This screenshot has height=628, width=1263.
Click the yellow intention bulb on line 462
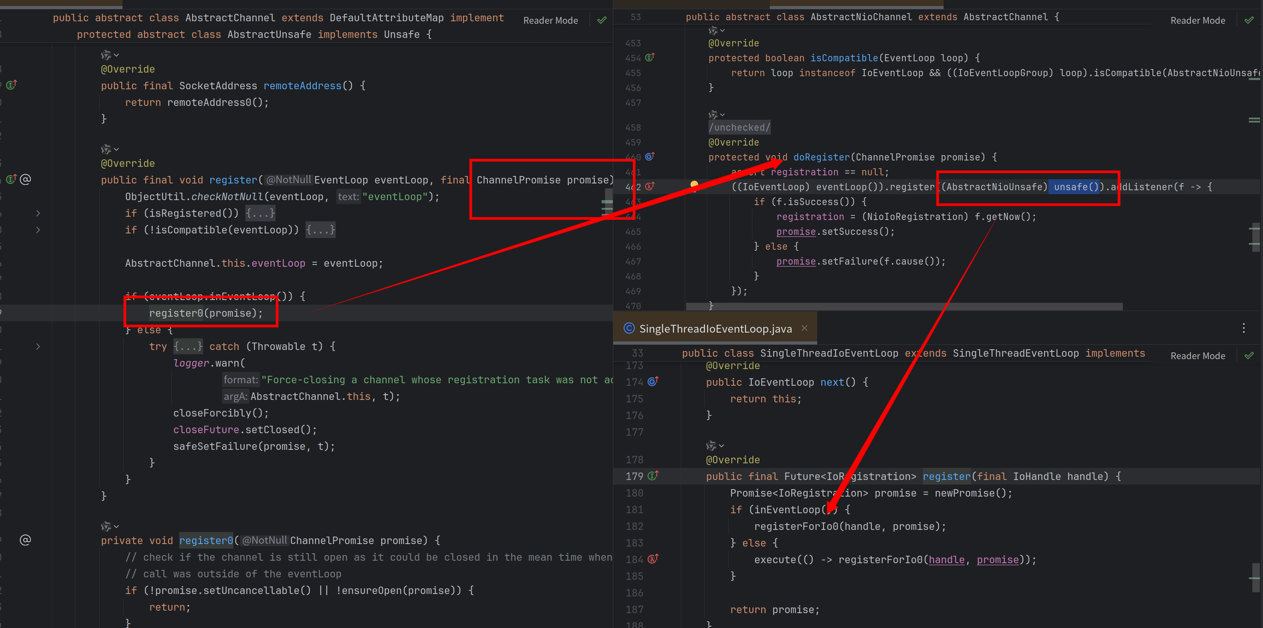click(694, 185)
